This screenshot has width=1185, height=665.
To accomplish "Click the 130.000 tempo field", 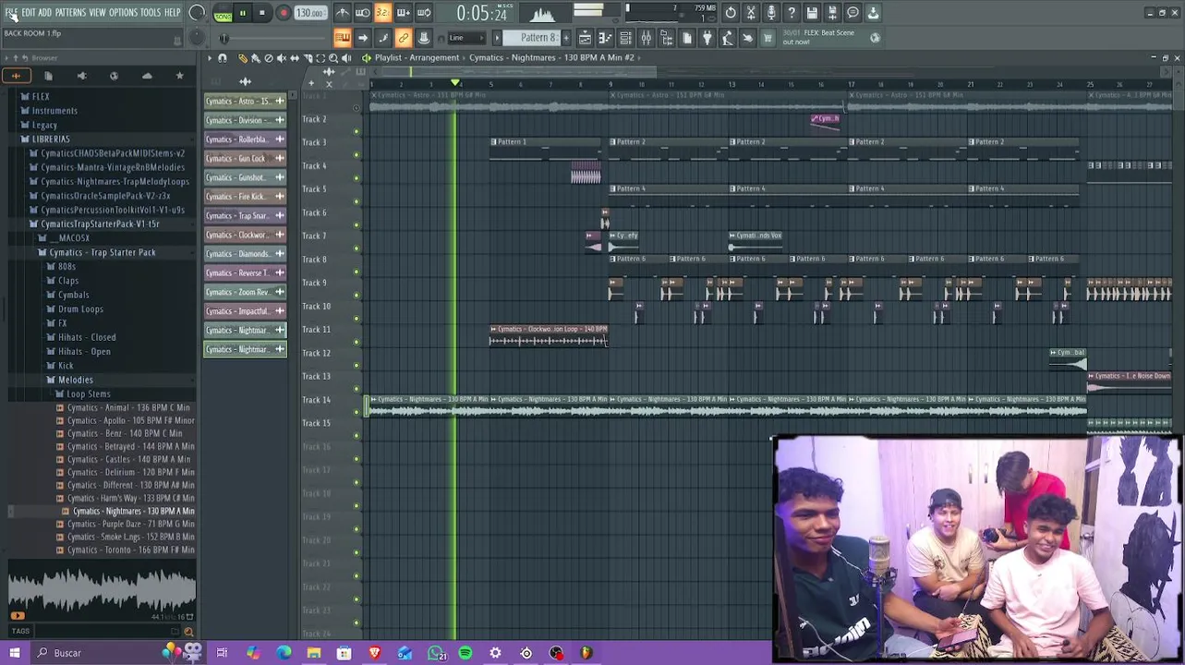I will (310, 14).
